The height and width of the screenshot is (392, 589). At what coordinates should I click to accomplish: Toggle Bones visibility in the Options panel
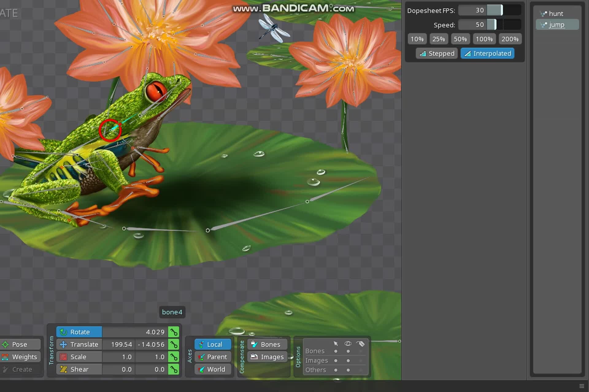(348, 351)
